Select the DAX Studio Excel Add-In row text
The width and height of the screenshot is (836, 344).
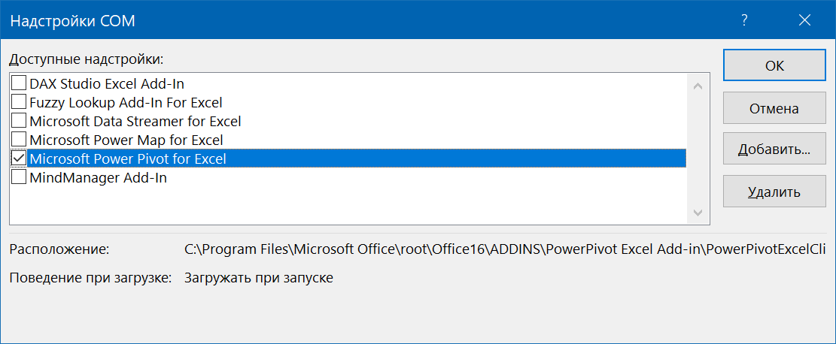click(x=107, y=83)
